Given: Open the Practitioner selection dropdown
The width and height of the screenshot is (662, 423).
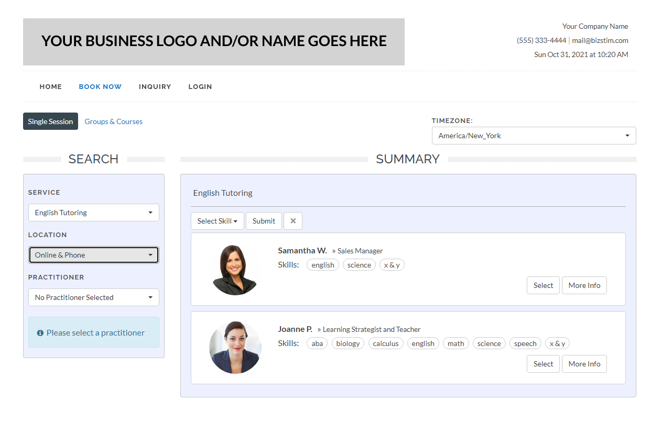Looking at the screenshot, I should click(x=93, y=297).
